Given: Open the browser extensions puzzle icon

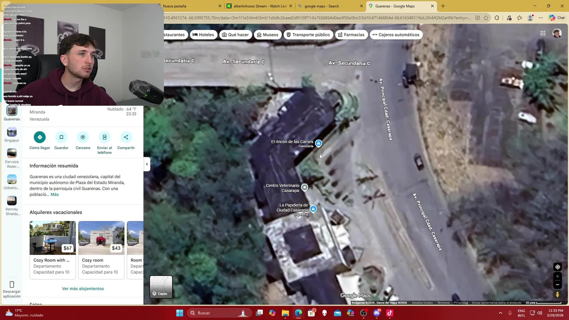Looking at the screenshot, I should 497,18.
